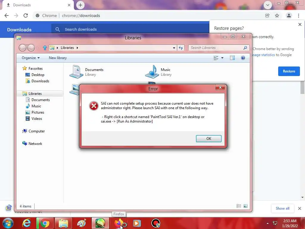305x229 pixels.
Task: Click the Explorer help question mark icon
Action: coord(243,58)
